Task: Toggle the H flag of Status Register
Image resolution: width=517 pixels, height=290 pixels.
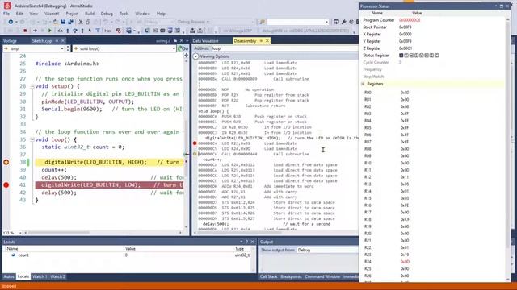Action: click(411, 56)
